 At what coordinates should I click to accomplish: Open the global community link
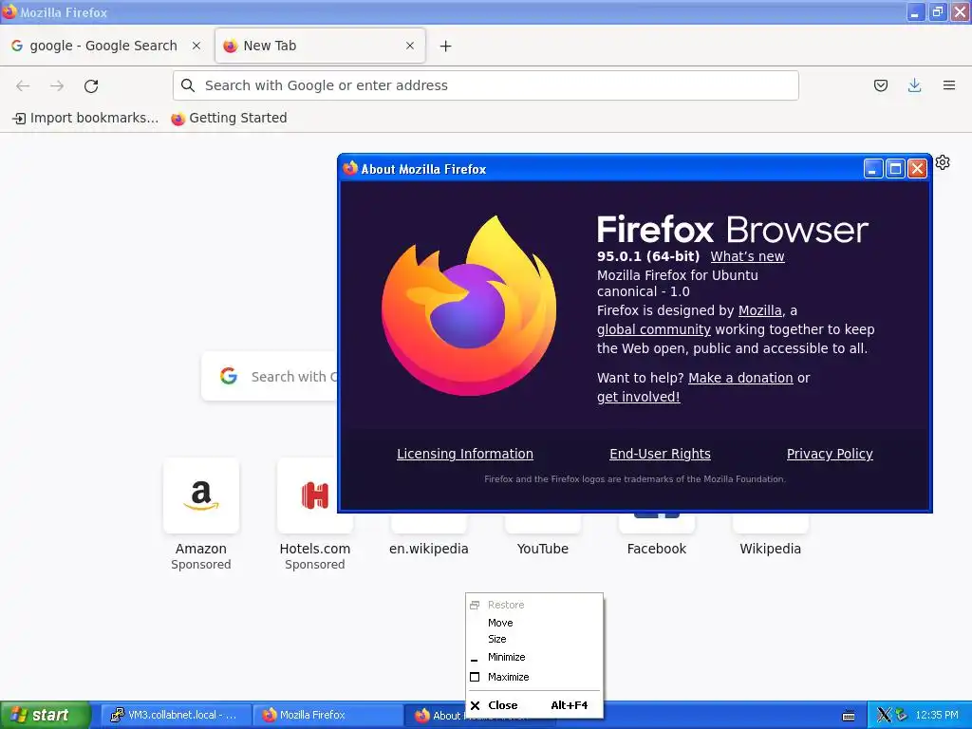tap(653, 329)
